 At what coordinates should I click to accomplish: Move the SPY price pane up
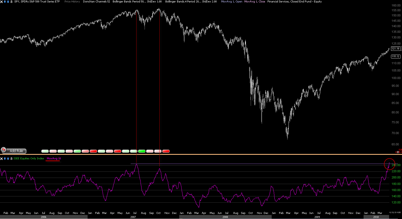pos(5,2)
